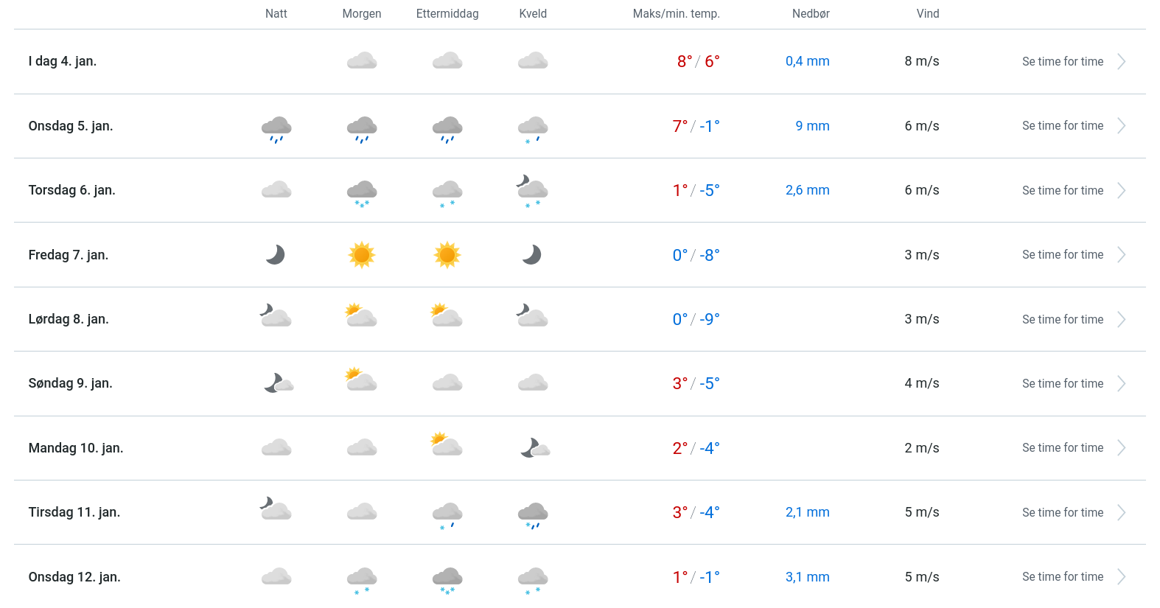Click Friday morning's sun icon

(x=362, y=255)
